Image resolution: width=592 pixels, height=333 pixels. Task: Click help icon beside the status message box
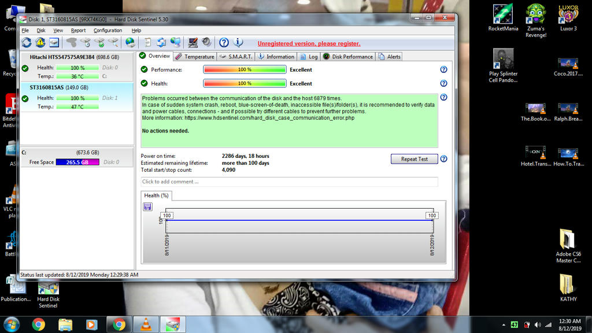coord(443,97)
